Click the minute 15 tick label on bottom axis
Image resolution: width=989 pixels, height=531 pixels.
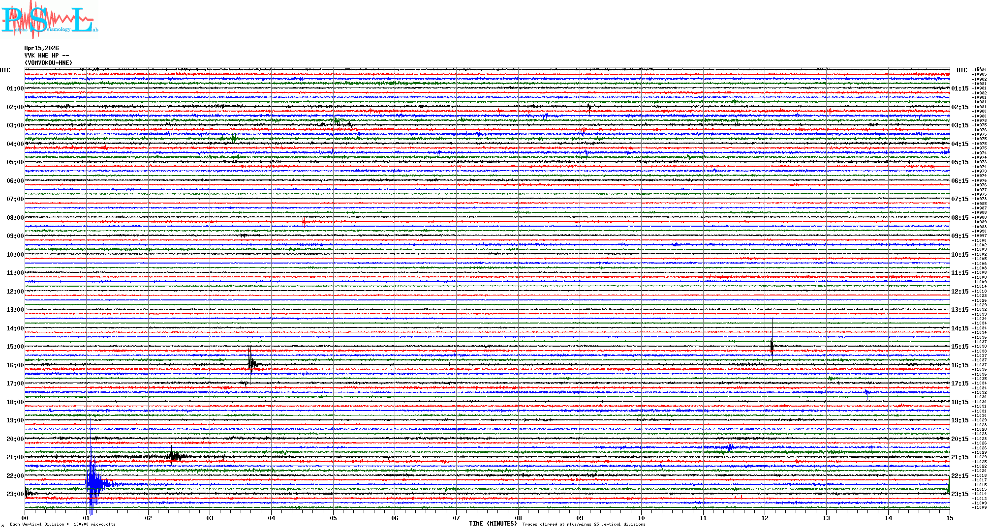tap(949, 518)
